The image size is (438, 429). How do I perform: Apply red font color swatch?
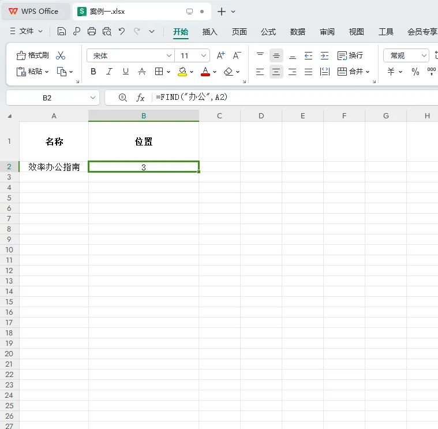(205, 72)
